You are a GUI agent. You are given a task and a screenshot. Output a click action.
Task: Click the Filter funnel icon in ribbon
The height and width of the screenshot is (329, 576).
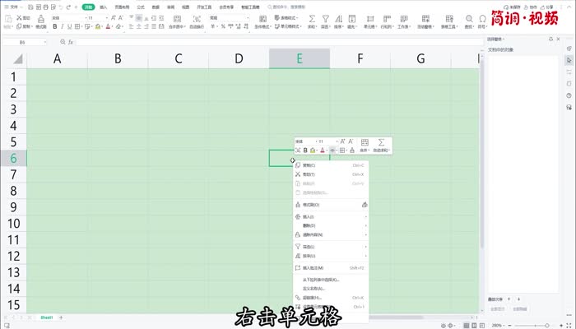(324, 16)
